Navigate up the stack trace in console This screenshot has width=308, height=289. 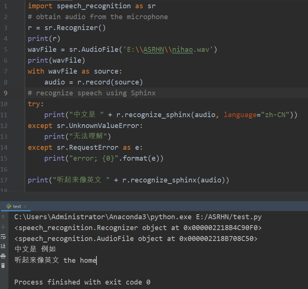(x=3, y=218)
